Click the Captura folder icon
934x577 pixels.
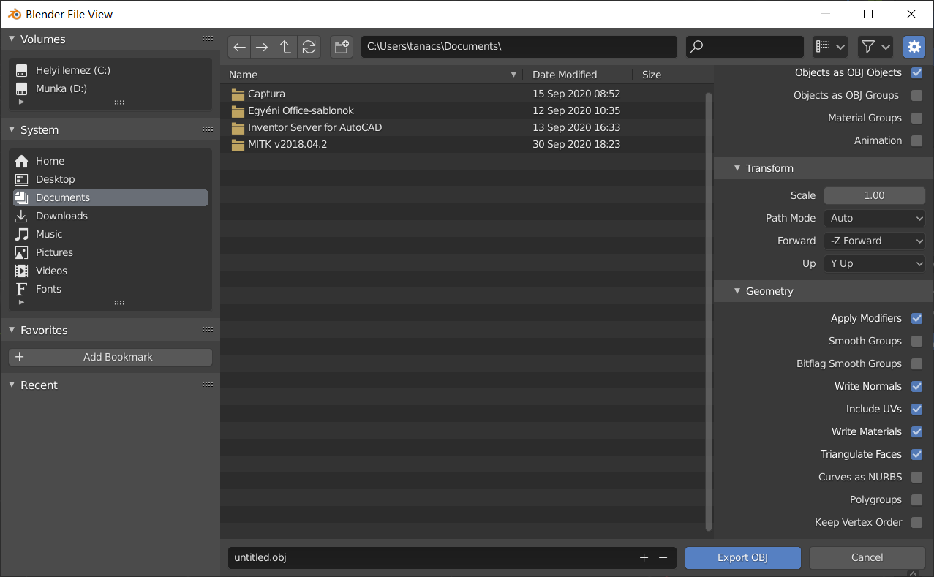click(238, 94)
